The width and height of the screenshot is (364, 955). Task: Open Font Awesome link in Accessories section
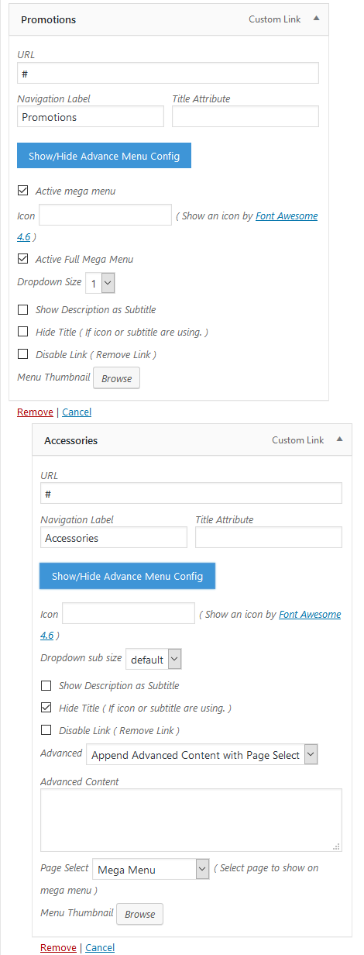pos(310,614)
